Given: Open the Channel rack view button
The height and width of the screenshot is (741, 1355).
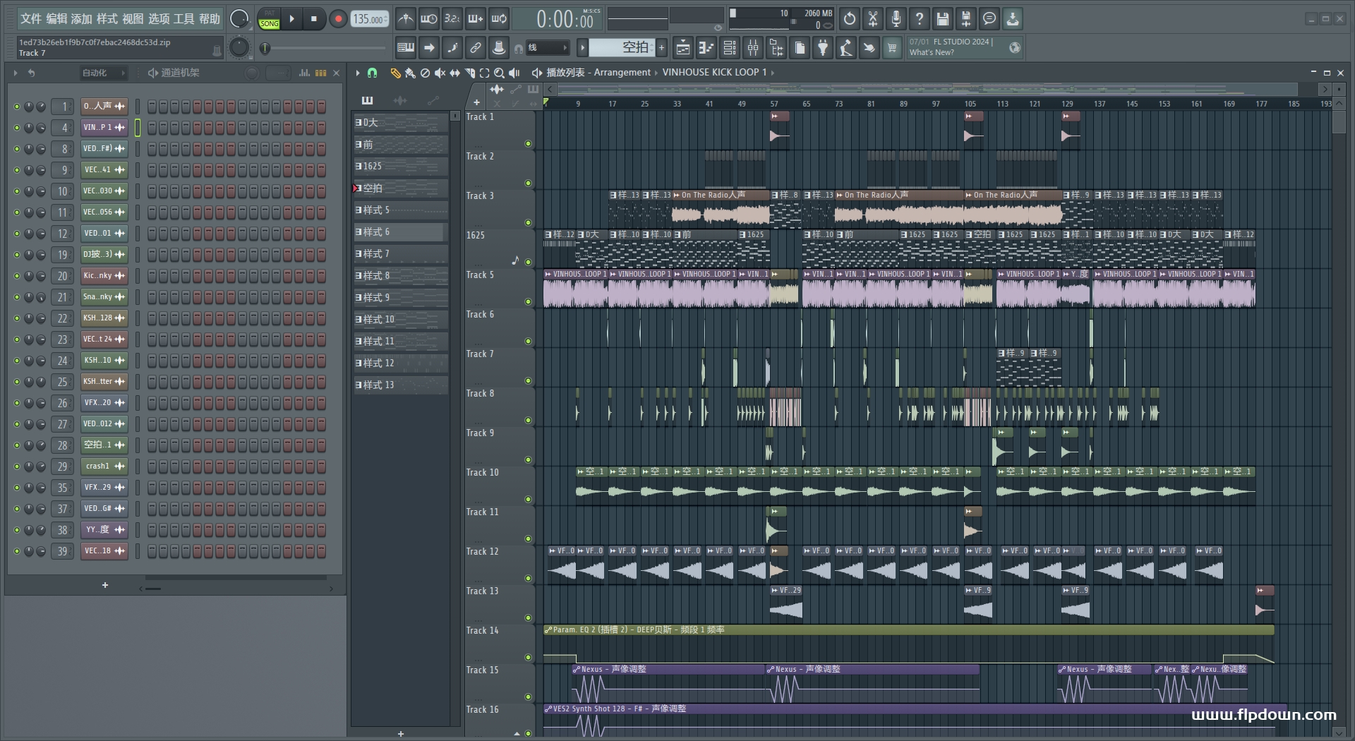Looking at the screenshot, I should pyautogui.click(x=730, y=47).
